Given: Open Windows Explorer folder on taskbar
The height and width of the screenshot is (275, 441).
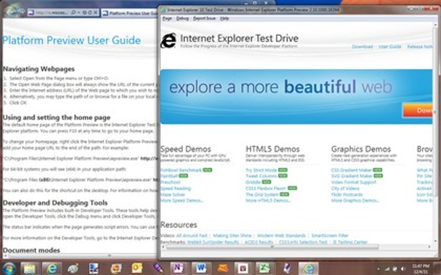Looking at the screenshot, I should pyautogui.click(x=30, y=269).
